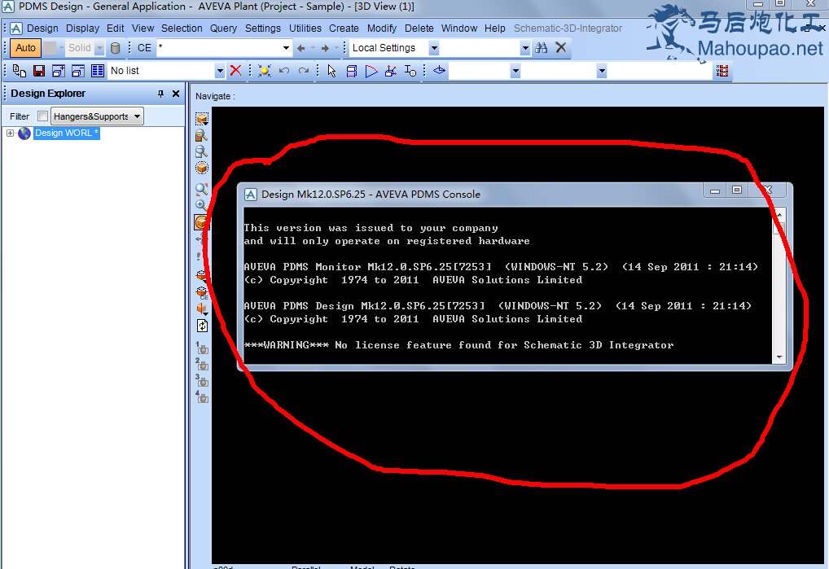Click the add window icon with plus
Viewport: 829px width, 569px height.
pyautogui.click(x=59, y=71)
